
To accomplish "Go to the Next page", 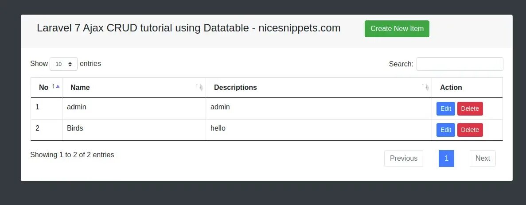I will point(482,159).
